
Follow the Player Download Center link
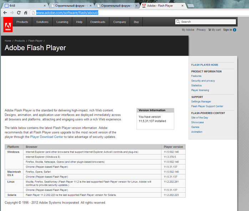click(47, 137)
